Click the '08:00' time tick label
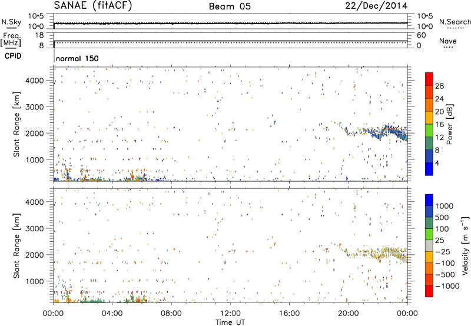The height and width of the screenshot is (326, 471). (x=171, y=314)
